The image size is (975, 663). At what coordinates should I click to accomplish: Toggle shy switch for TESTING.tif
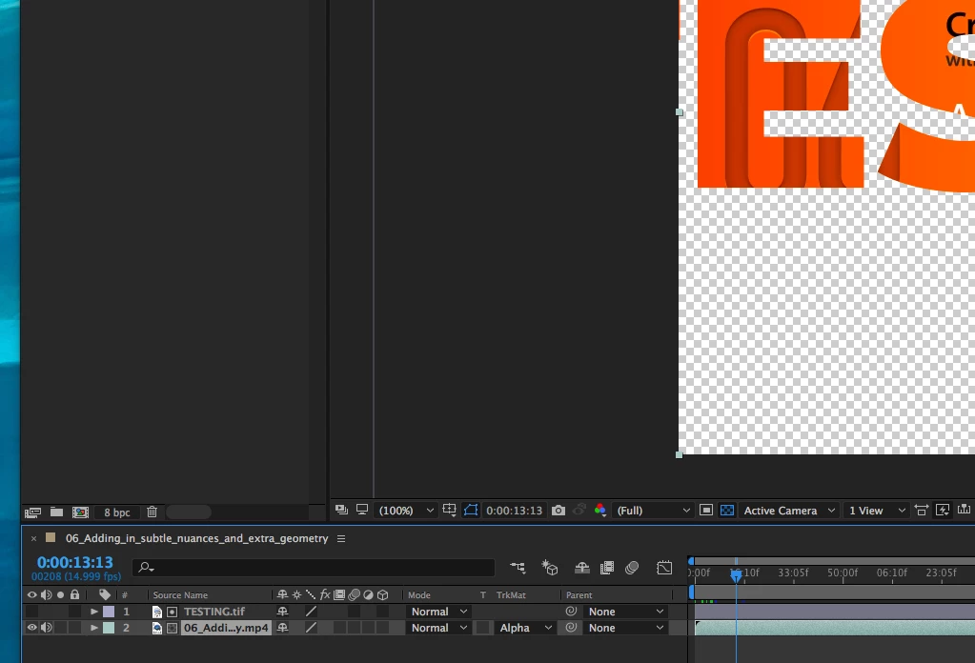[x=282, y=612]
